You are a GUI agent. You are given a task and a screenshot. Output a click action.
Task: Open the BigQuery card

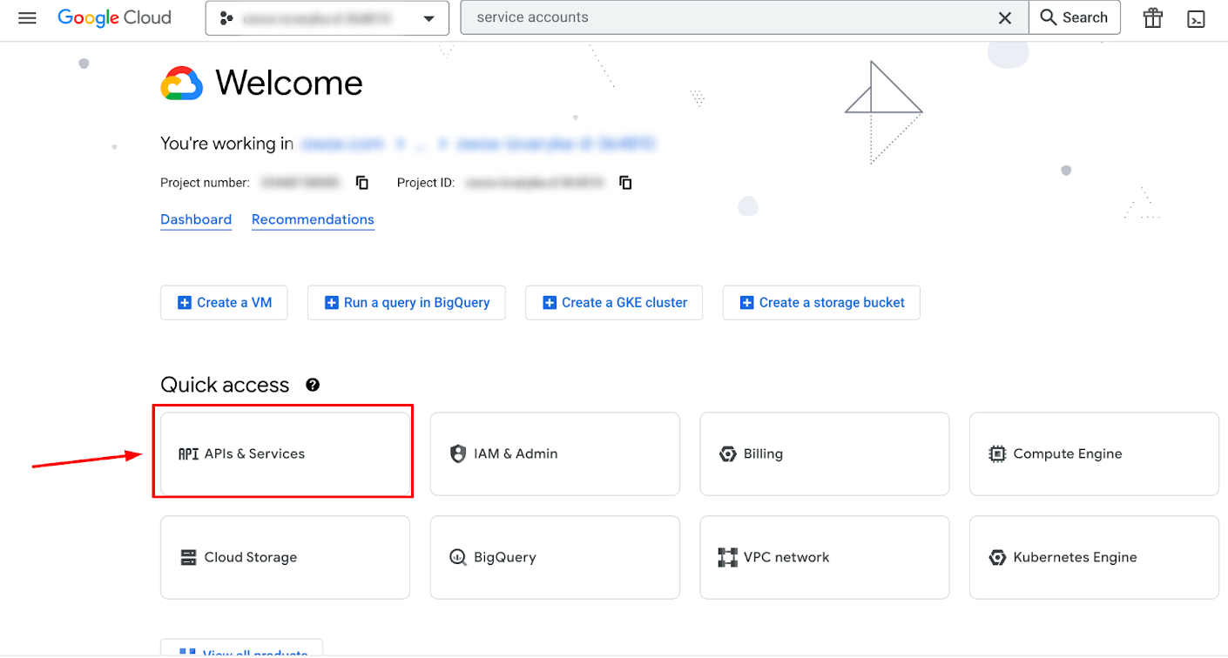pyautogui.click(x=555, y=557)
